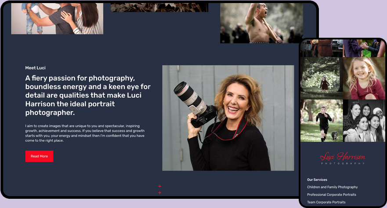Open the autumn leaves photo at top

(x=159, y=7)
